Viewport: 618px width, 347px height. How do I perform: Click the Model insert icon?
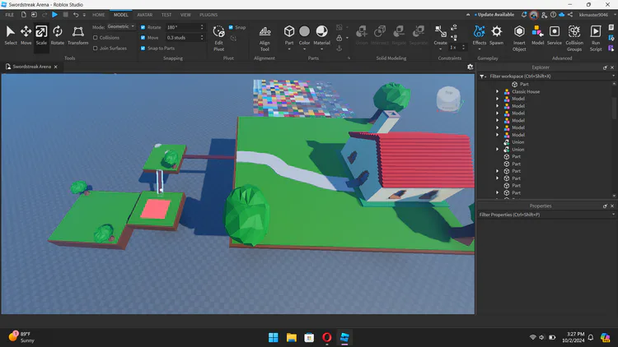tap(537, 35)
